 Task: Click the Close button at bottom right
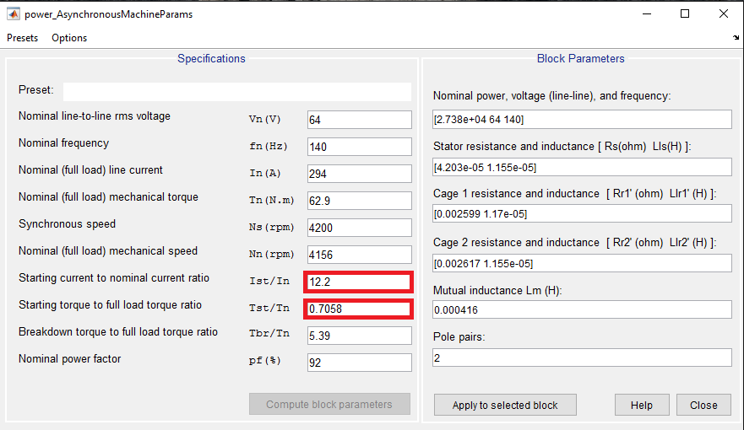point(703,405)
